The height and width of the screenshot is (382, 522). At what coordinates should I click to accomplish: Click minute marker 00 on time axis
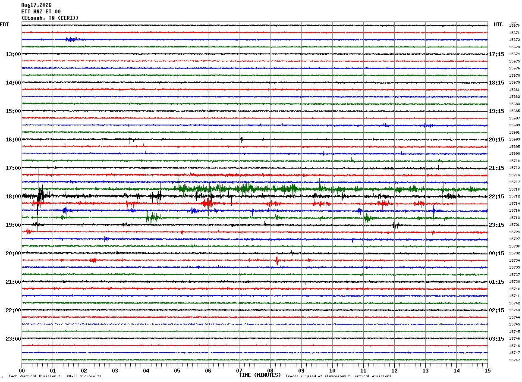point(22,371)
